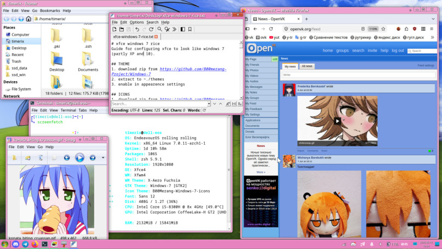This screenshot has width=442, height=249.
Task: Show more bookmarks via the toolbar chevron
Action: click(433, 37)
